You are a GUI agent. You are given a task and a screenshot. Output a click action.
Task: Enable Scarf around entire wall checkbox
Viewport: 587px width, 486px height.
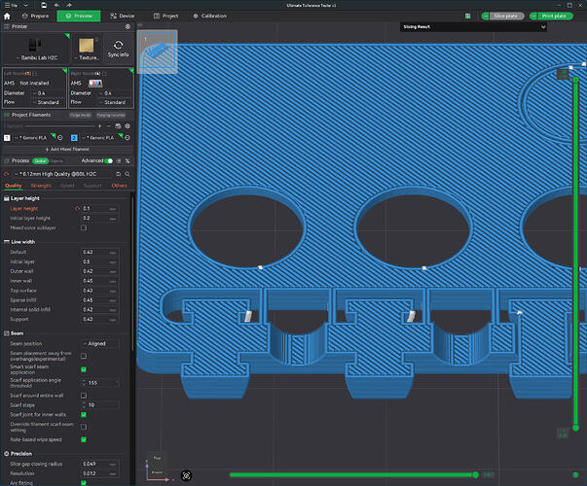pyautogui.click(x=84, y=396)
